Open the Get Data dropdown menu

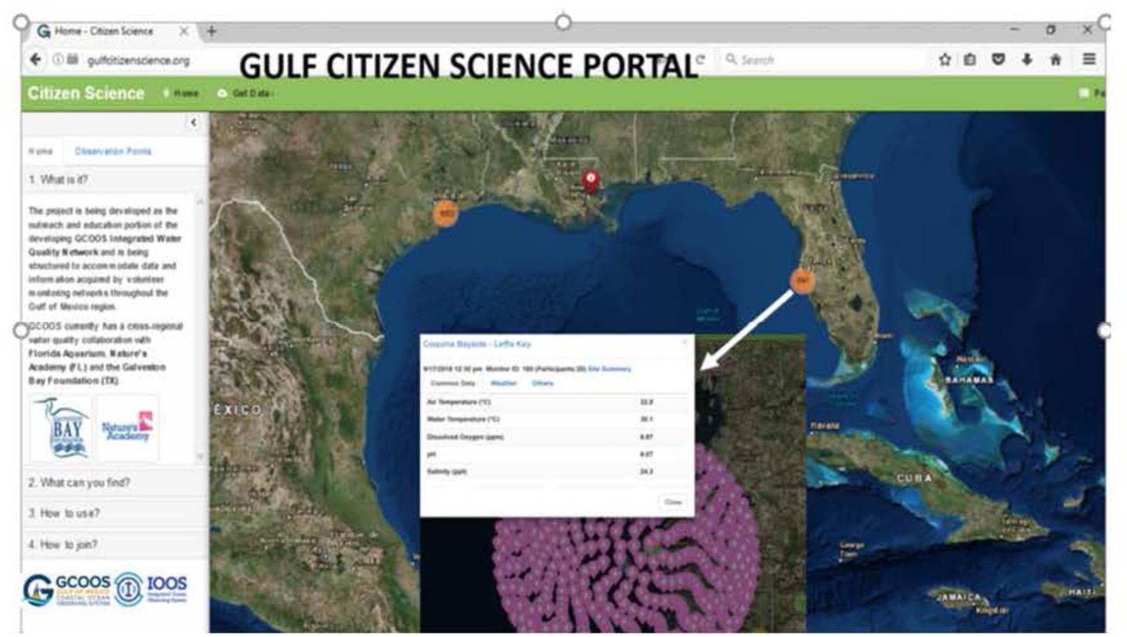click(x=245, y=93)
